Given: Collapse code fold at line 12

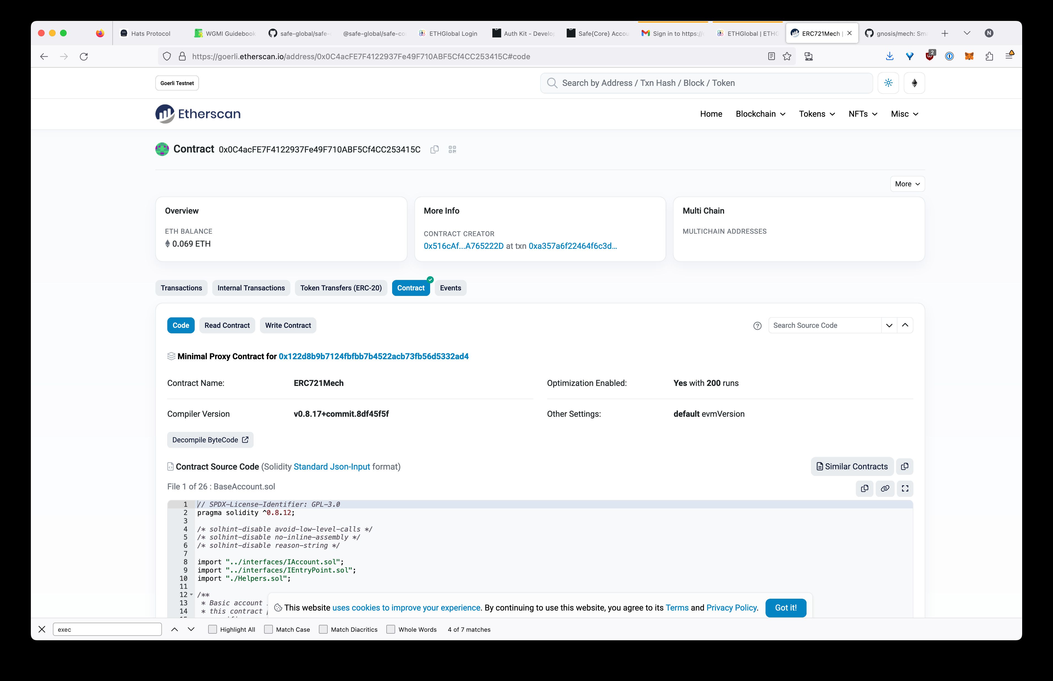Looking at the screenshot, I should pos(191,595).
